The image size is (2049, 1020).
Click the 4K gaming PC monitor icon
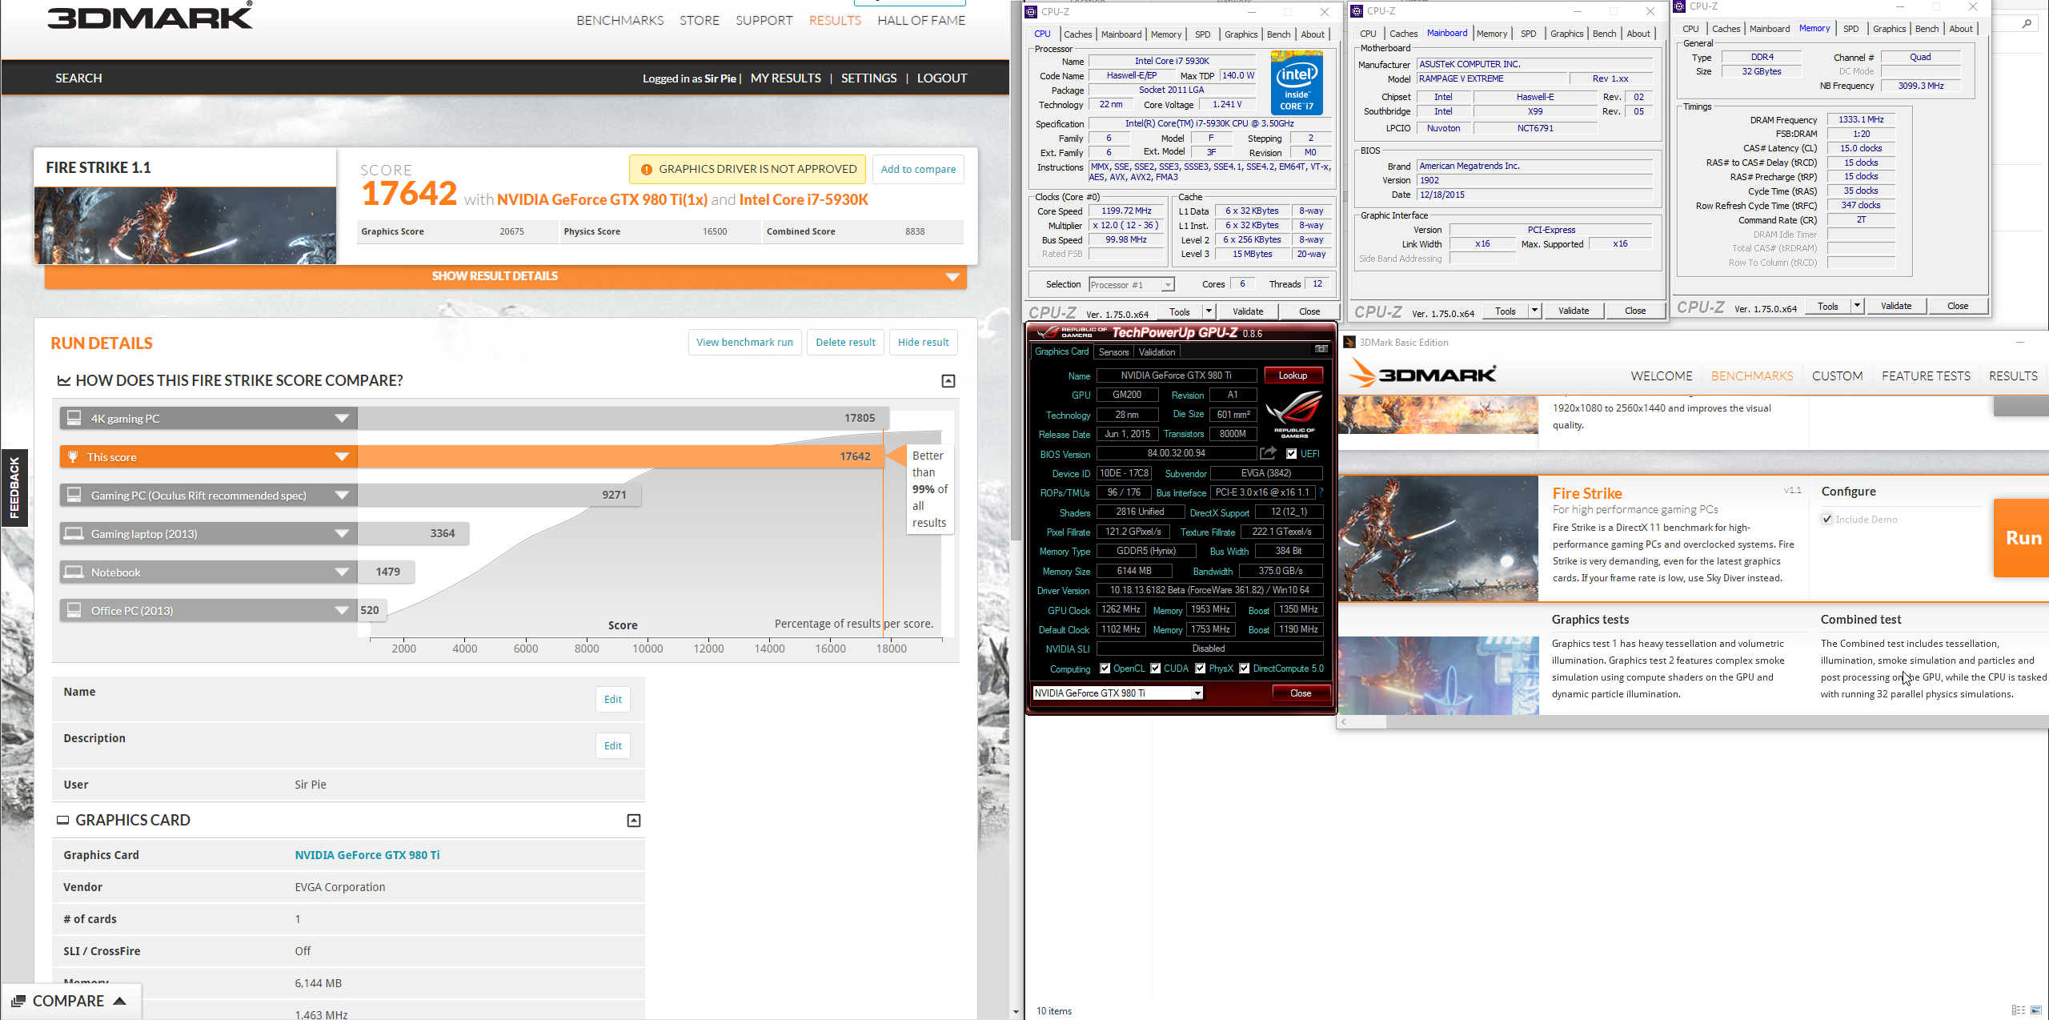click(x=74, y=418)
